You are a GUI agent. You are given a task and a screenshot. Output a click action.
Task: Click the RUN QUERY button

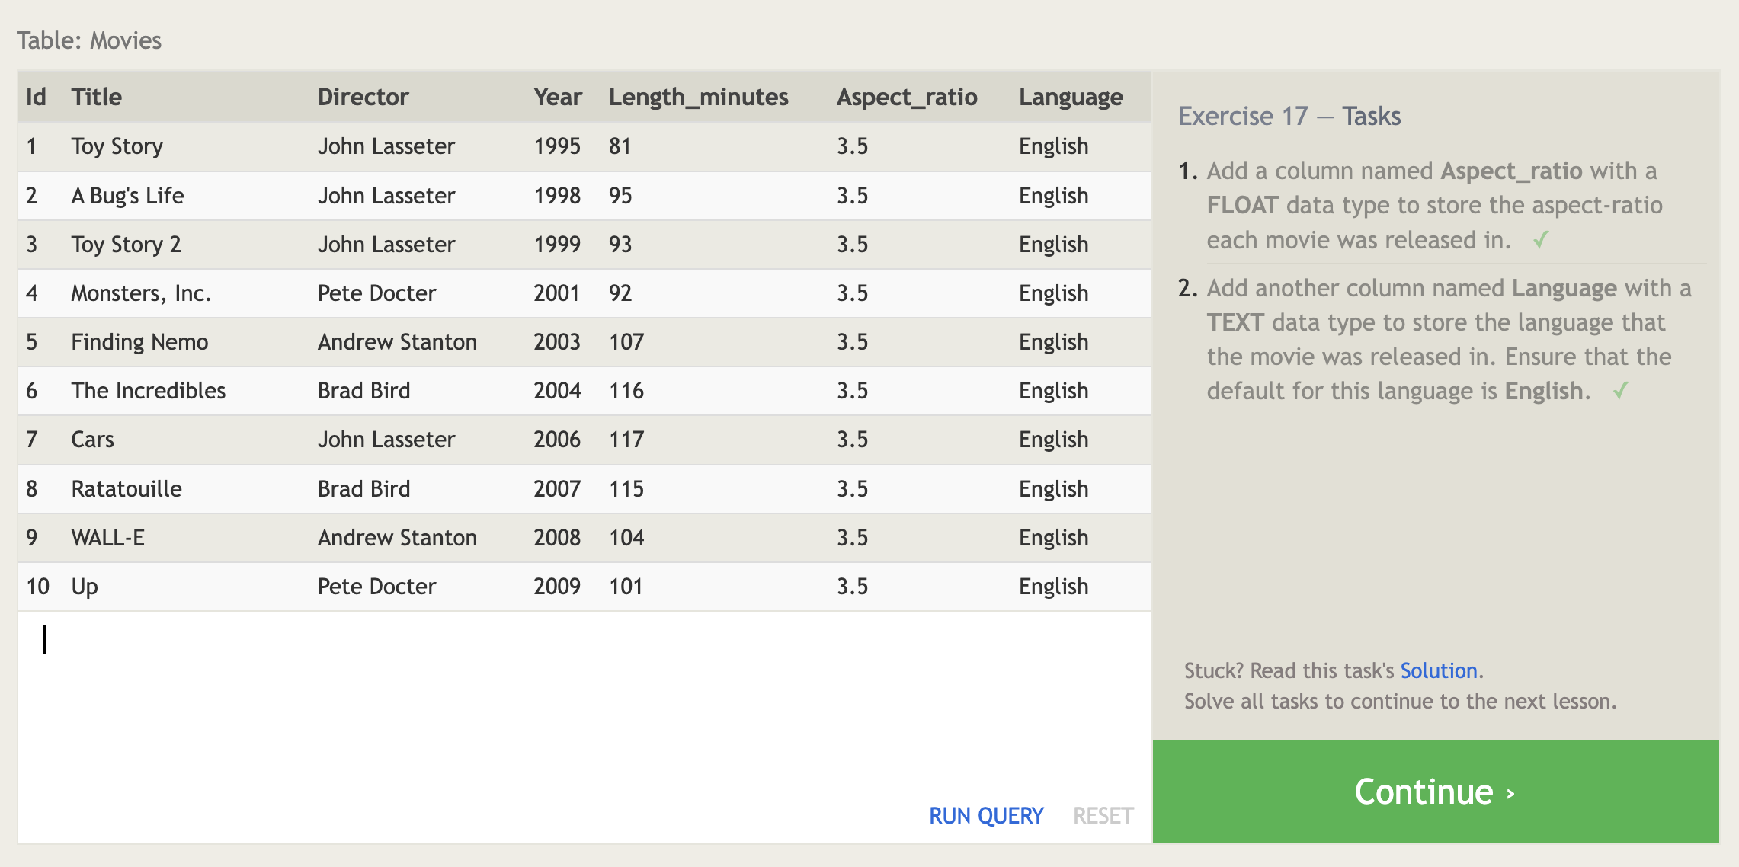click(985, 815)
